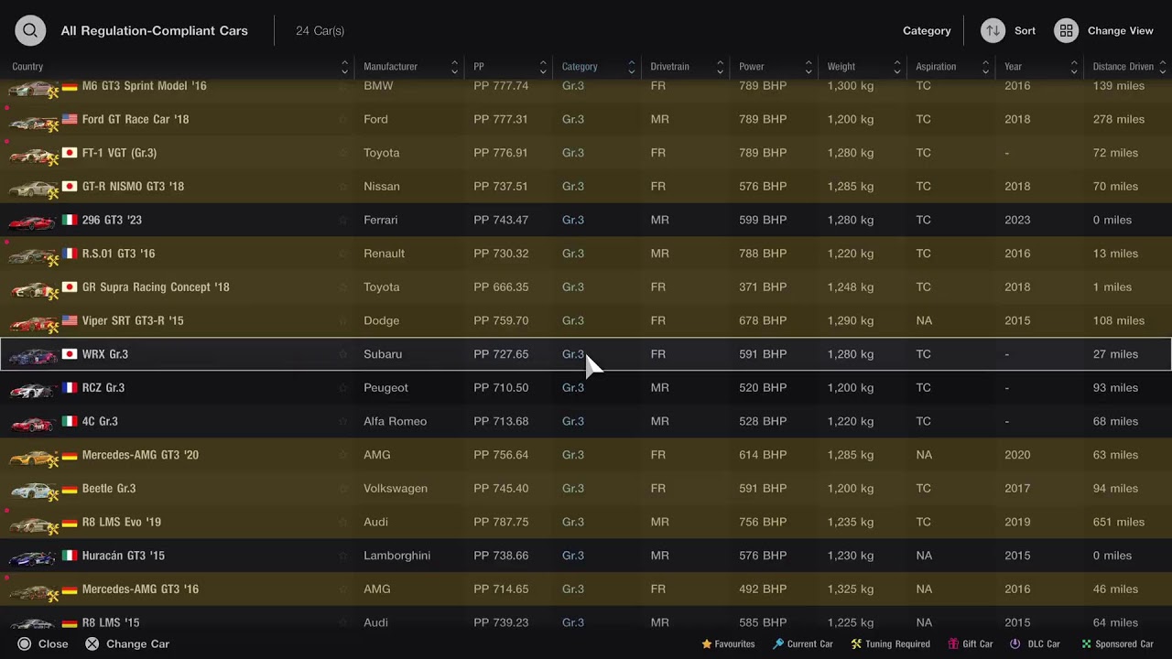Click the search magnifier icon
This screenshot has height=659, width=1172.
point(30,30)
